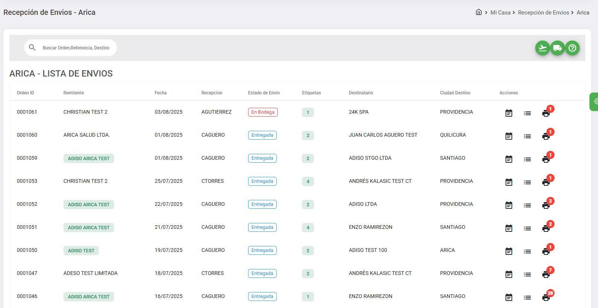Click the En Bodega status badge
This screenshot has height=308, width=598.
263,112
